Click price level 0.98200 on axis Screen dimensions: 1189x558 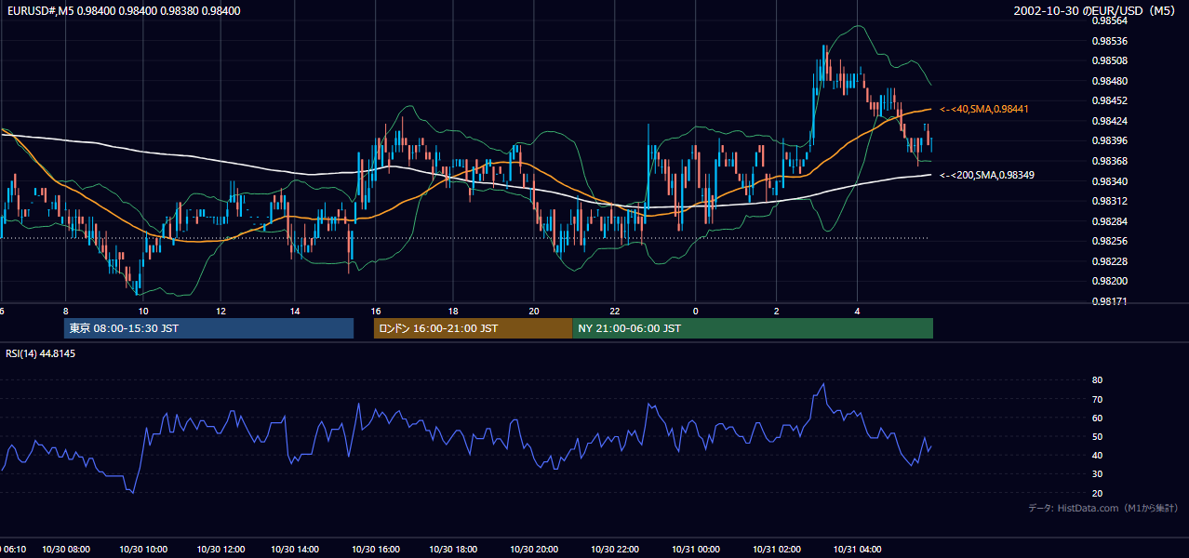pyautogui.click(x=1109, y=281)
